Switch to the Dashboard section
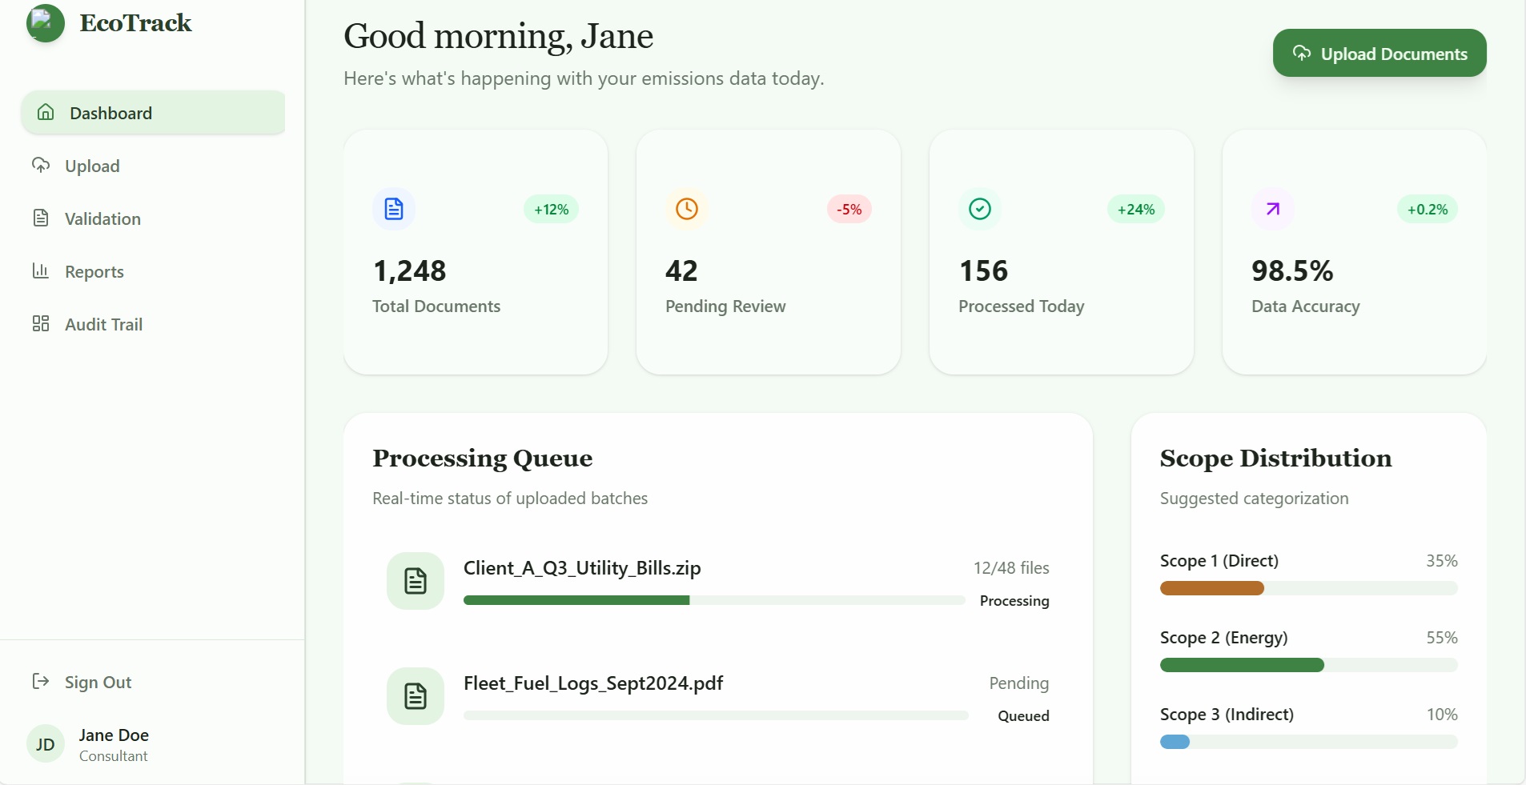The width and height of the screenshot is (1526, 785). (x=111, y=113)
